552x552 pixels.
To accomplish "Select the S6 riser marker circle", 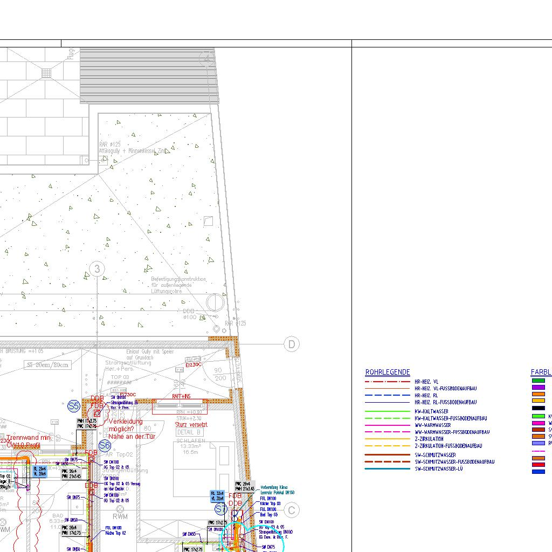I will click(x=105, y=446).
